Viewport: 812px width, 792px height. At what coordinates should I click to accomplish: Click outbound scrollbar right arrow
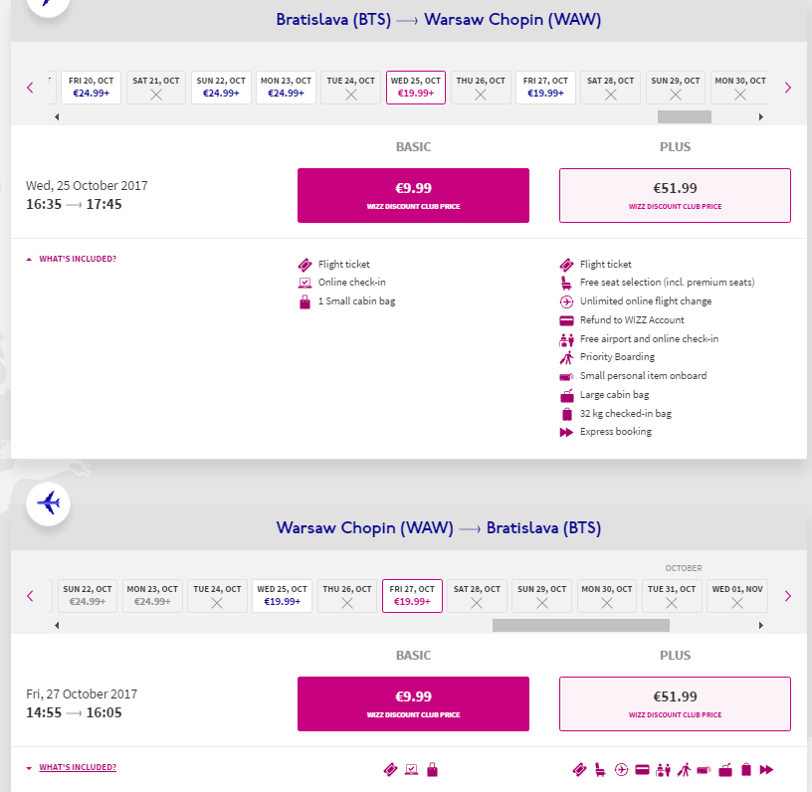click(x=760, y=117)
